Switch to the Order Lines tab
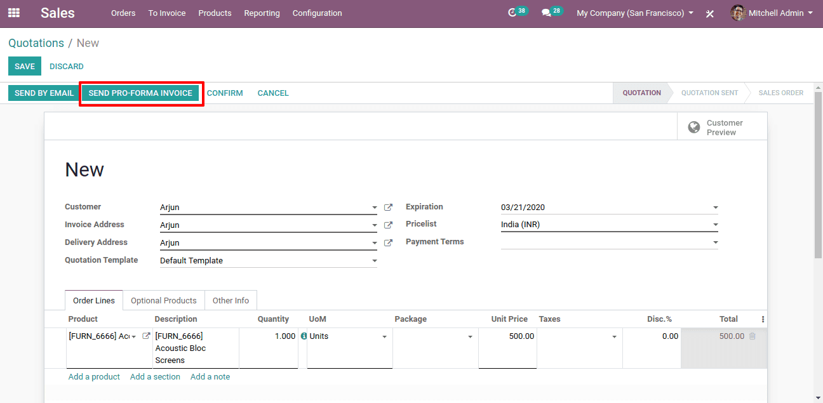The height and width of the screenshot is (403, 823). [x=94, y=300]
